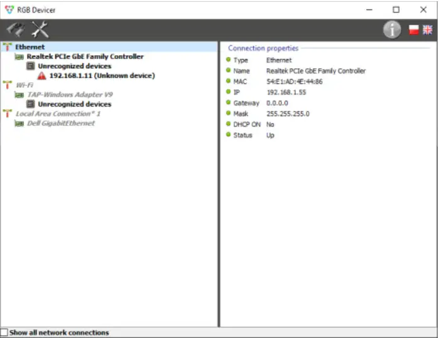Maximize the RGB Devicer window

pos(396,10)
